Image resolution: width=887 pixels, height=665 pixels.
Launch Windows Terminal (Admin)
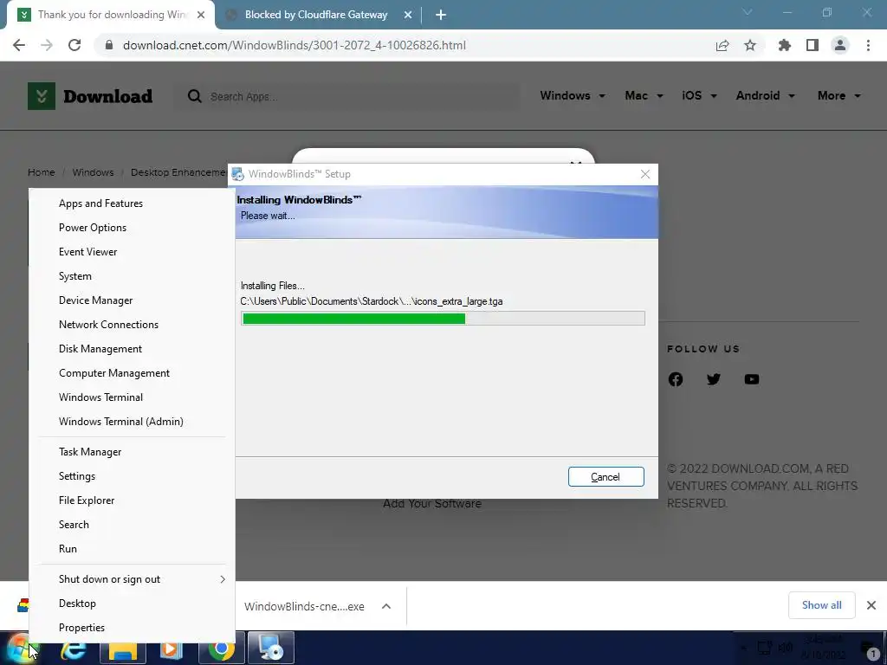(x=133, y=422)
